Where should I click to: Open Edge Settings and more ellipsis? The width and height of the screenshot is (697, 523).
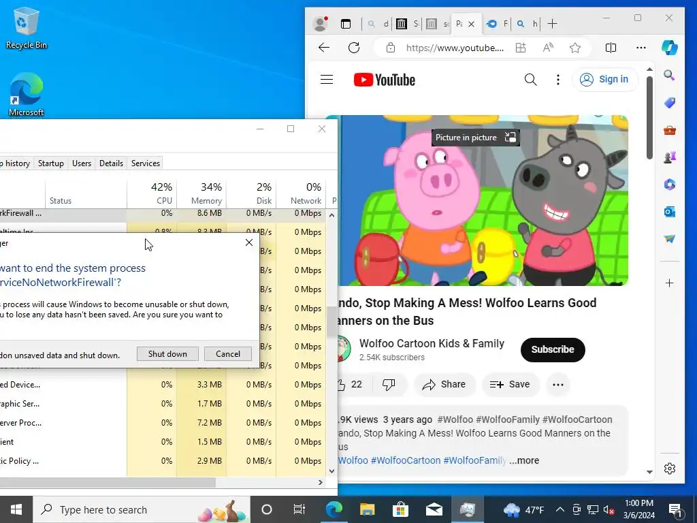(x=641, y=48)
